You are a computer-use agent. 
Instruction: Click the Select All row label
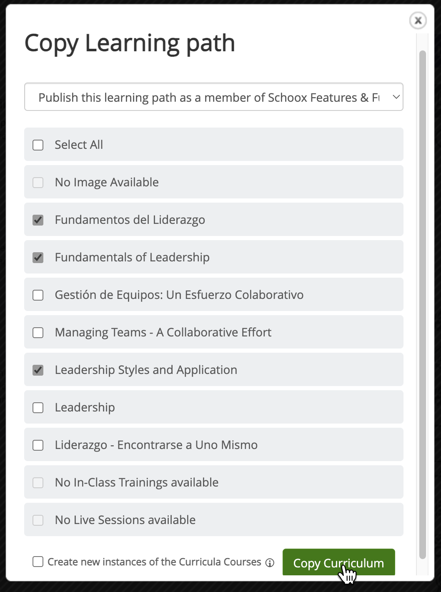[x=79, y=145]
